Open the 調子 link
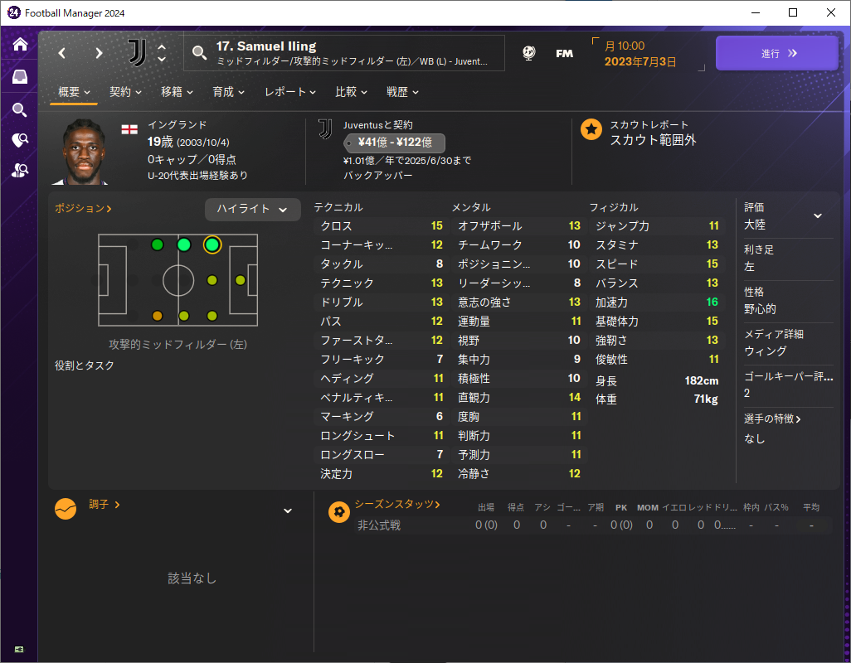 (105, 504)
